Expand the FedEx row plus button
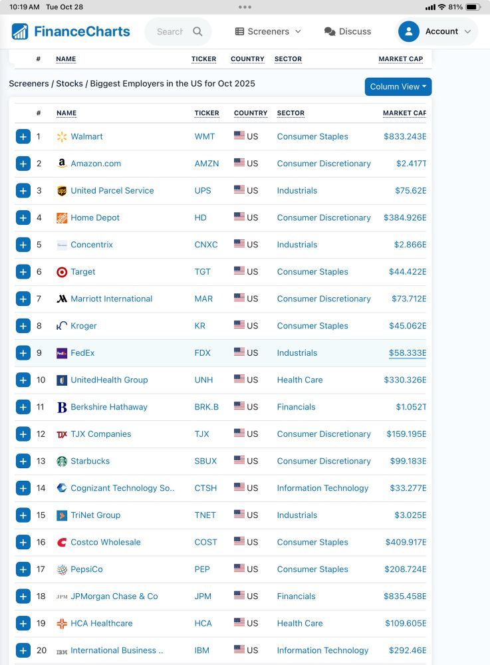The width and height of the screenshot is (490, 665). click(x=23, y=353)
